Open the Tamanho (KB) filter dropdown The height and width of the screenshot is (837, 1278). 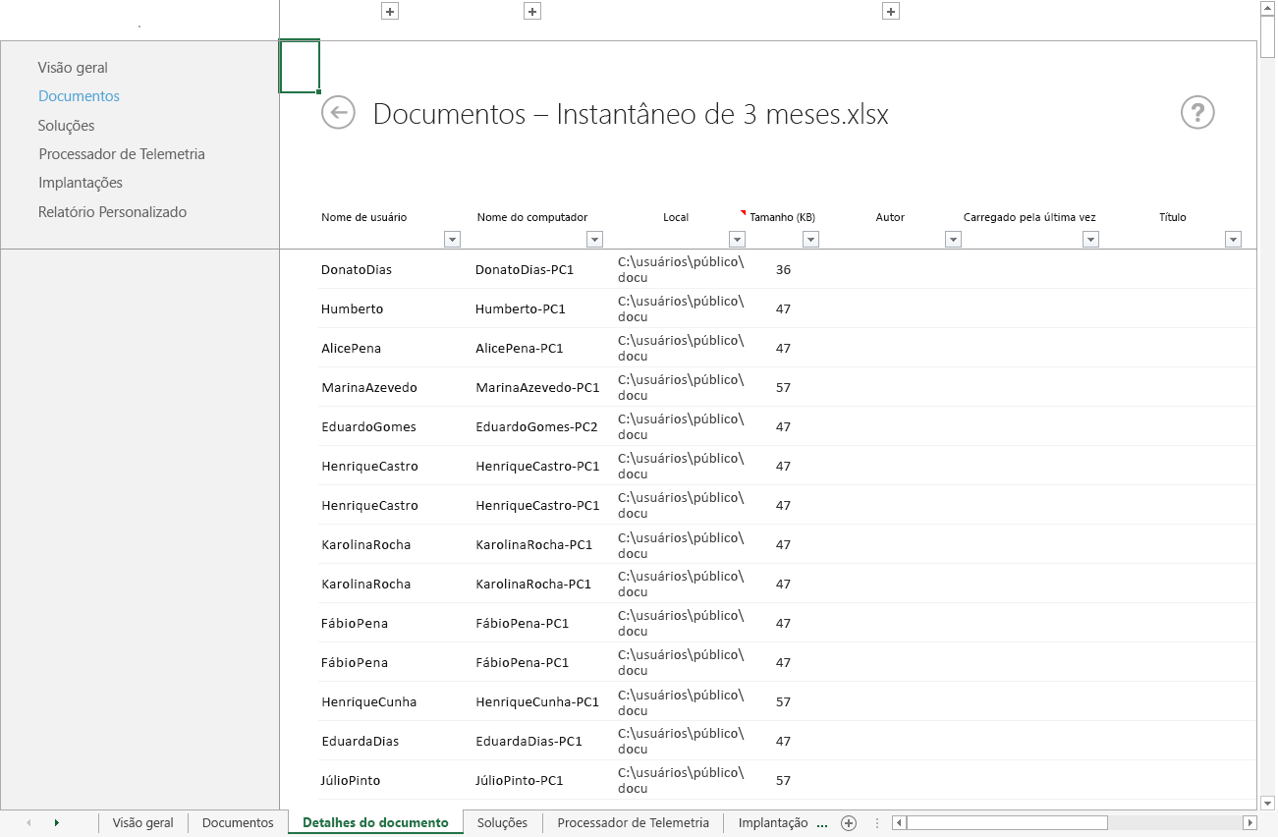(x=810, y=239)
